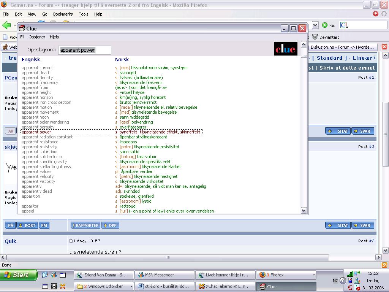The image size is (389, 292).
Task: Select the 'apparition' entry
Action: (31, 197)
